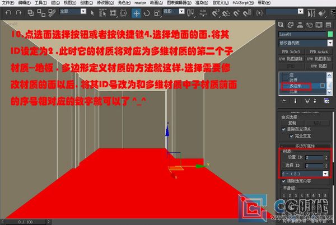This screenshot has height=225, width=336.
Task: Click the 复制 named selection button
Action: [x=292, y=123]
